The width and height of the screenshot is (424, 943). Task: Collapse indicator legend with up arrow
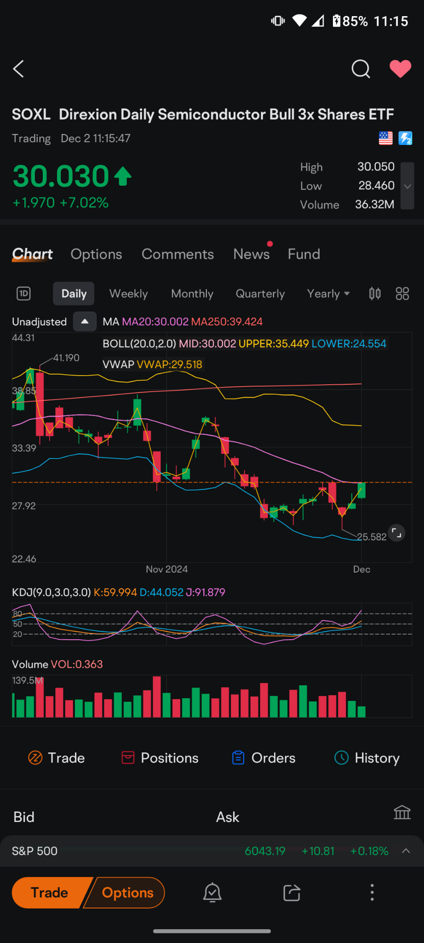pyautogui.click(x=85, y=321)
